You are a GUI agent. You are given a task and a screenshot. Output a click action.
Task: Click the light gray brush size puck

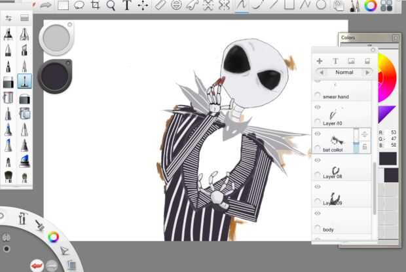pyautogui.click(x=56, y=38)
